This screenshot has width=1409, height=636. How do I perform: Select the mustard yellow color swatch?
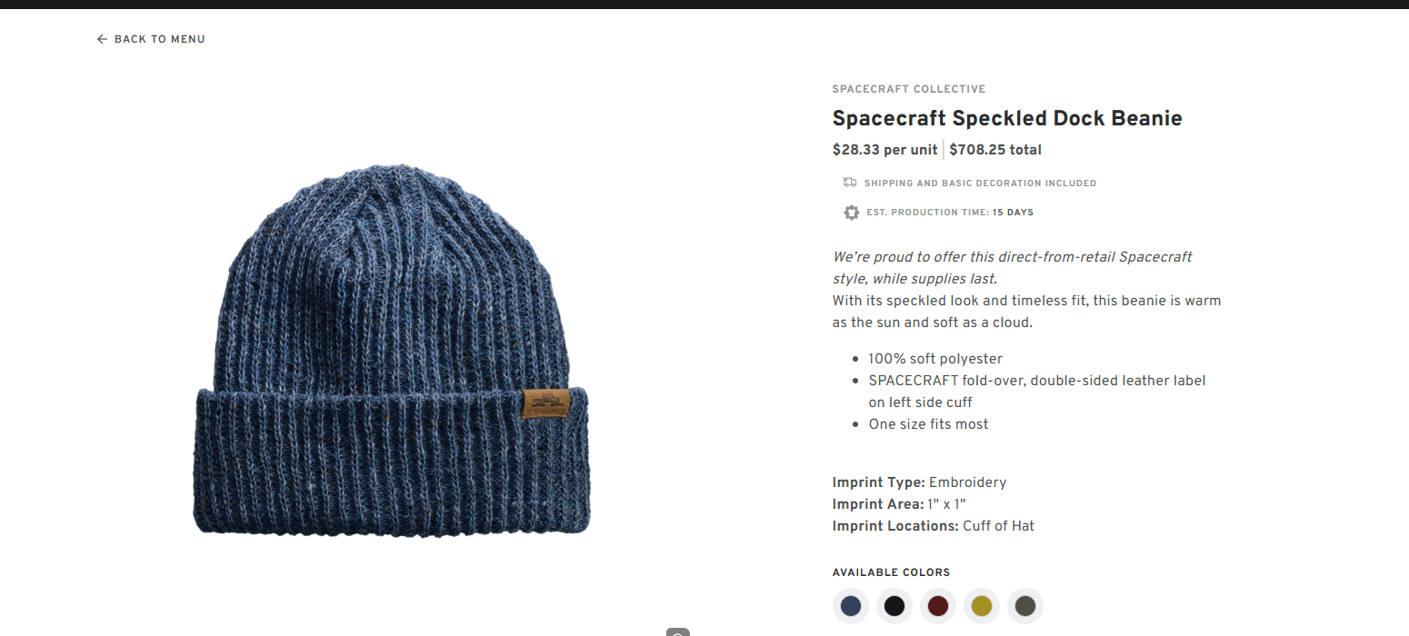pos(982,606)
